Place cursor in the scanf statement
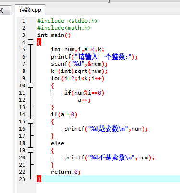Screen dimensions: 180x193 [x=79, y=64]
